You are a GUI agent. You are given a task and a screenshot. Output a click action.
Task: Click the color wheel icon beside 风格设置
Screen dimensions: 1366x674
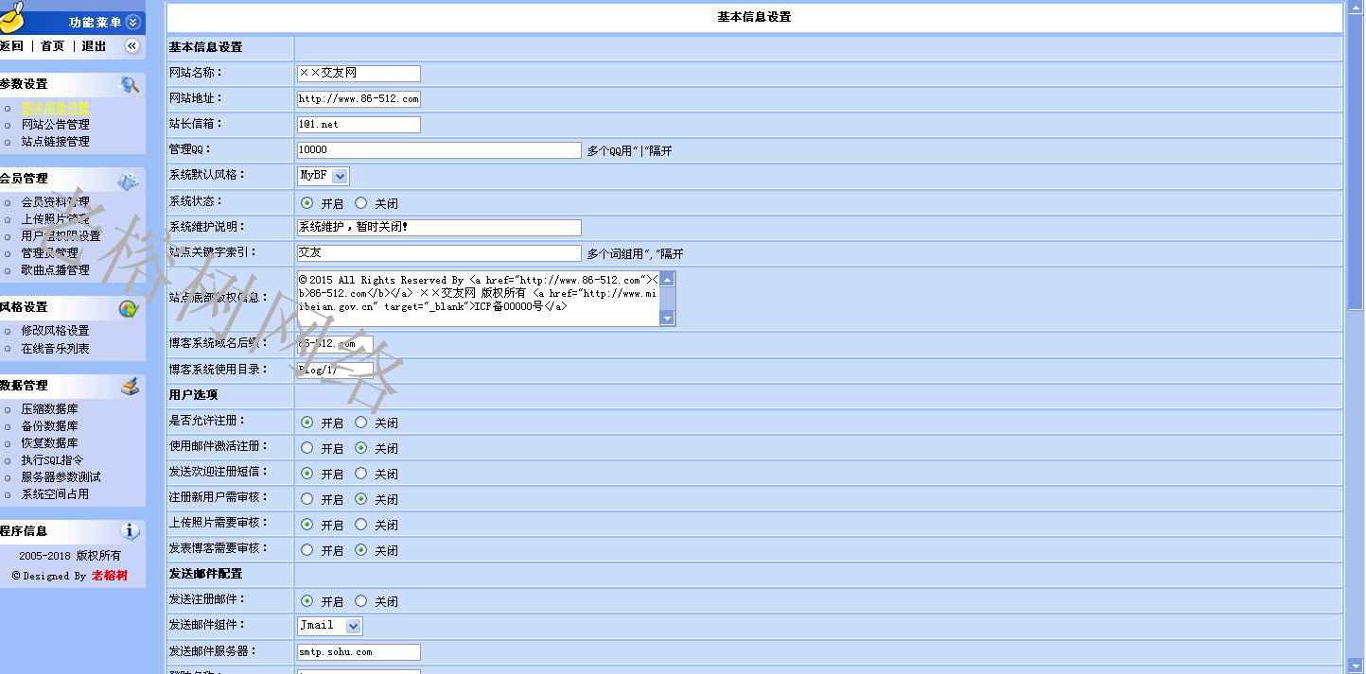pyautogui.click(x=129, y=308)
